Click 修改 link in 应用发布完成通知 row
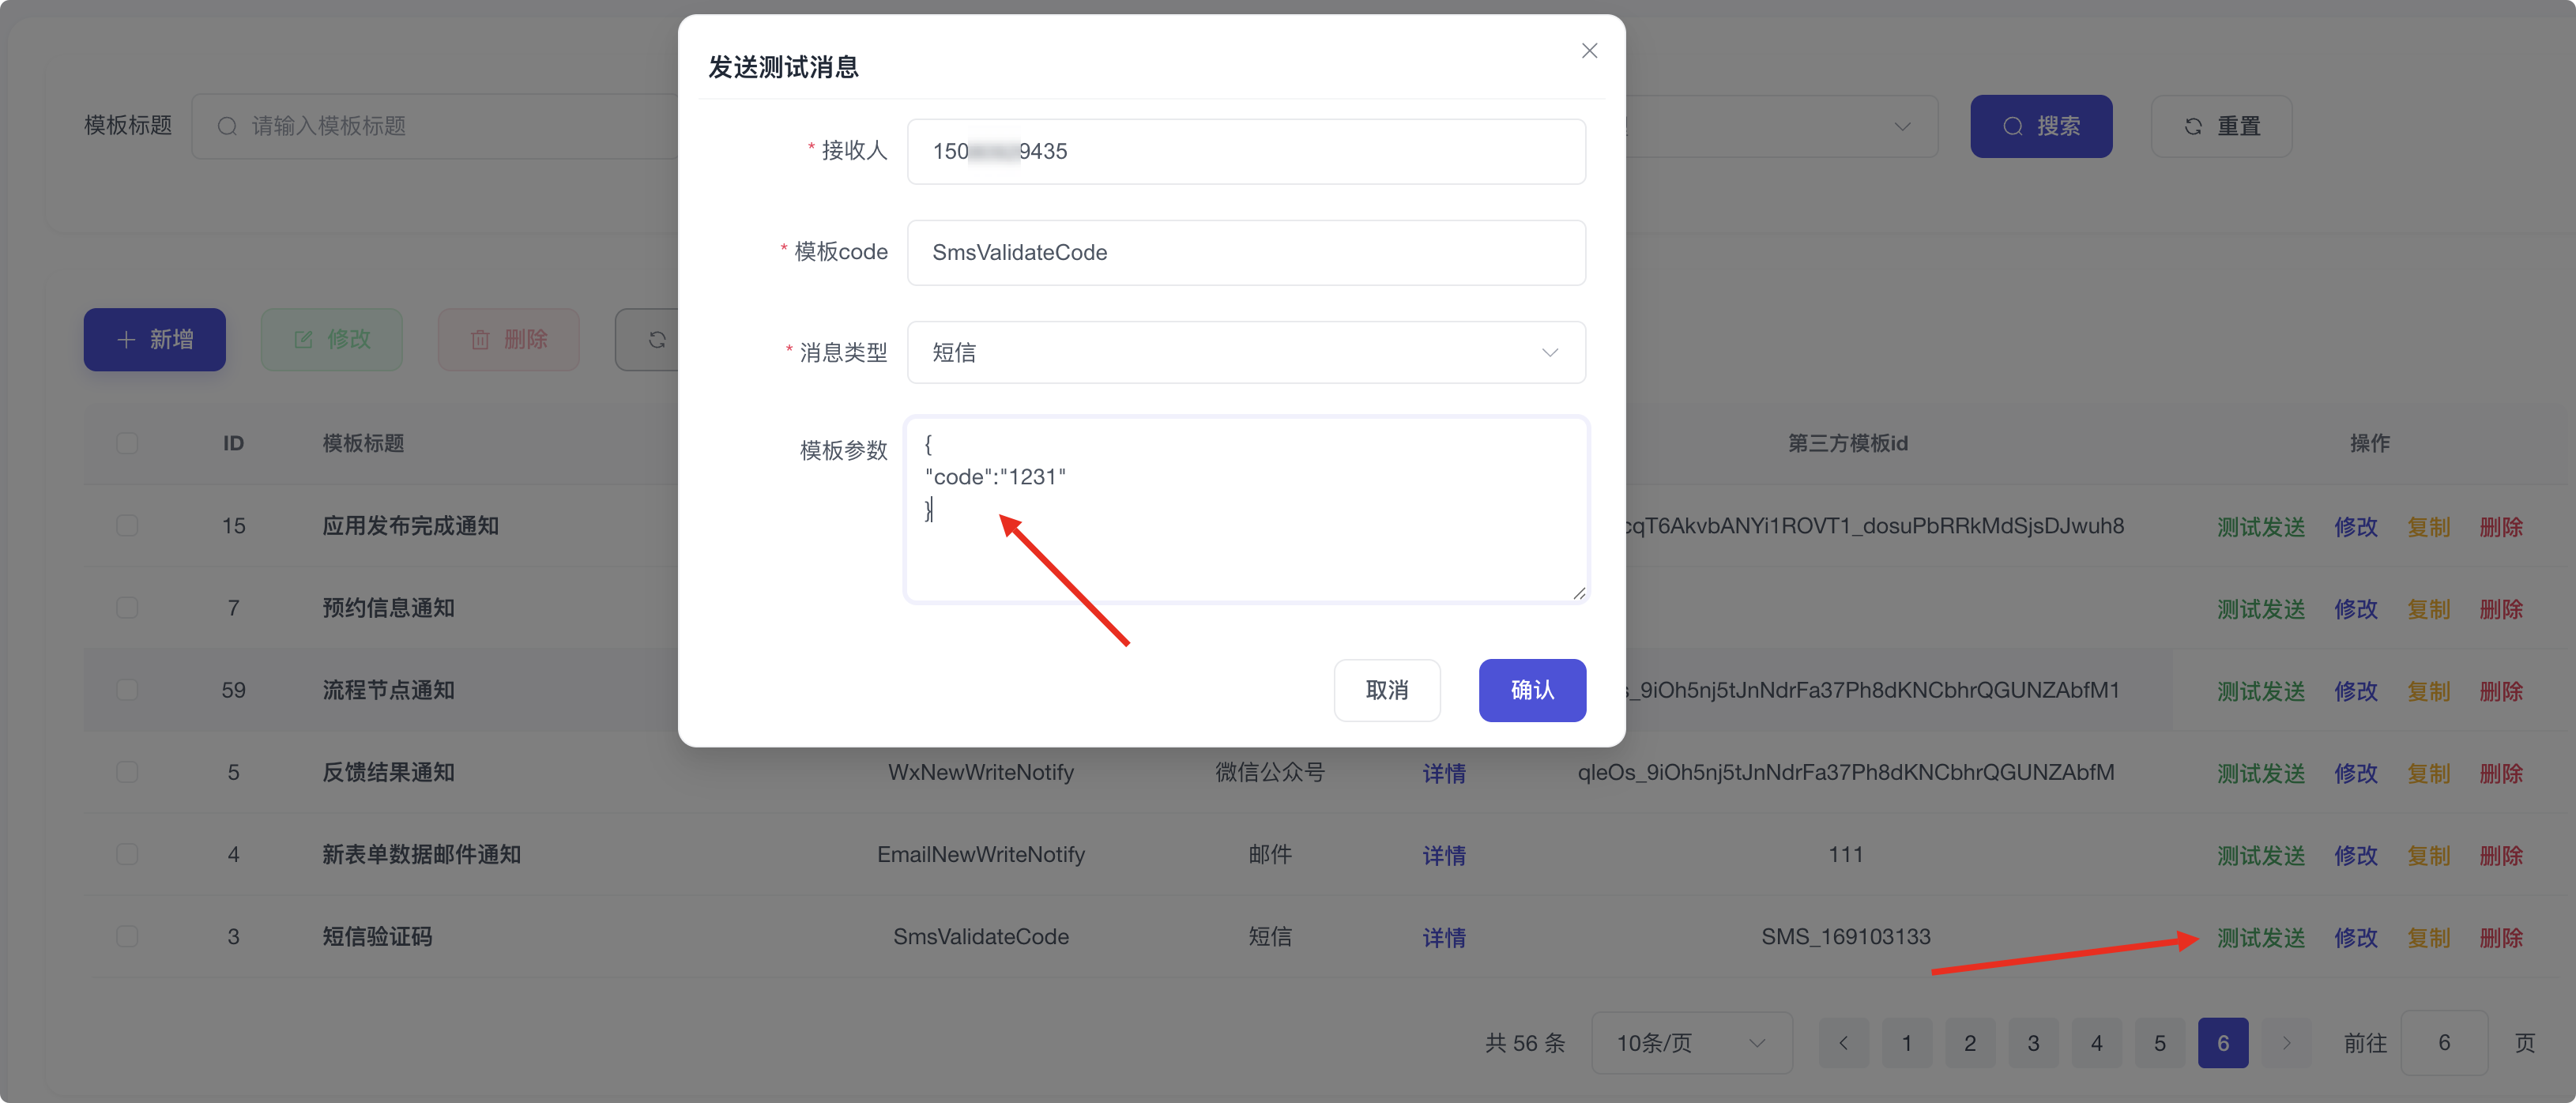 tap(2355, 527)
